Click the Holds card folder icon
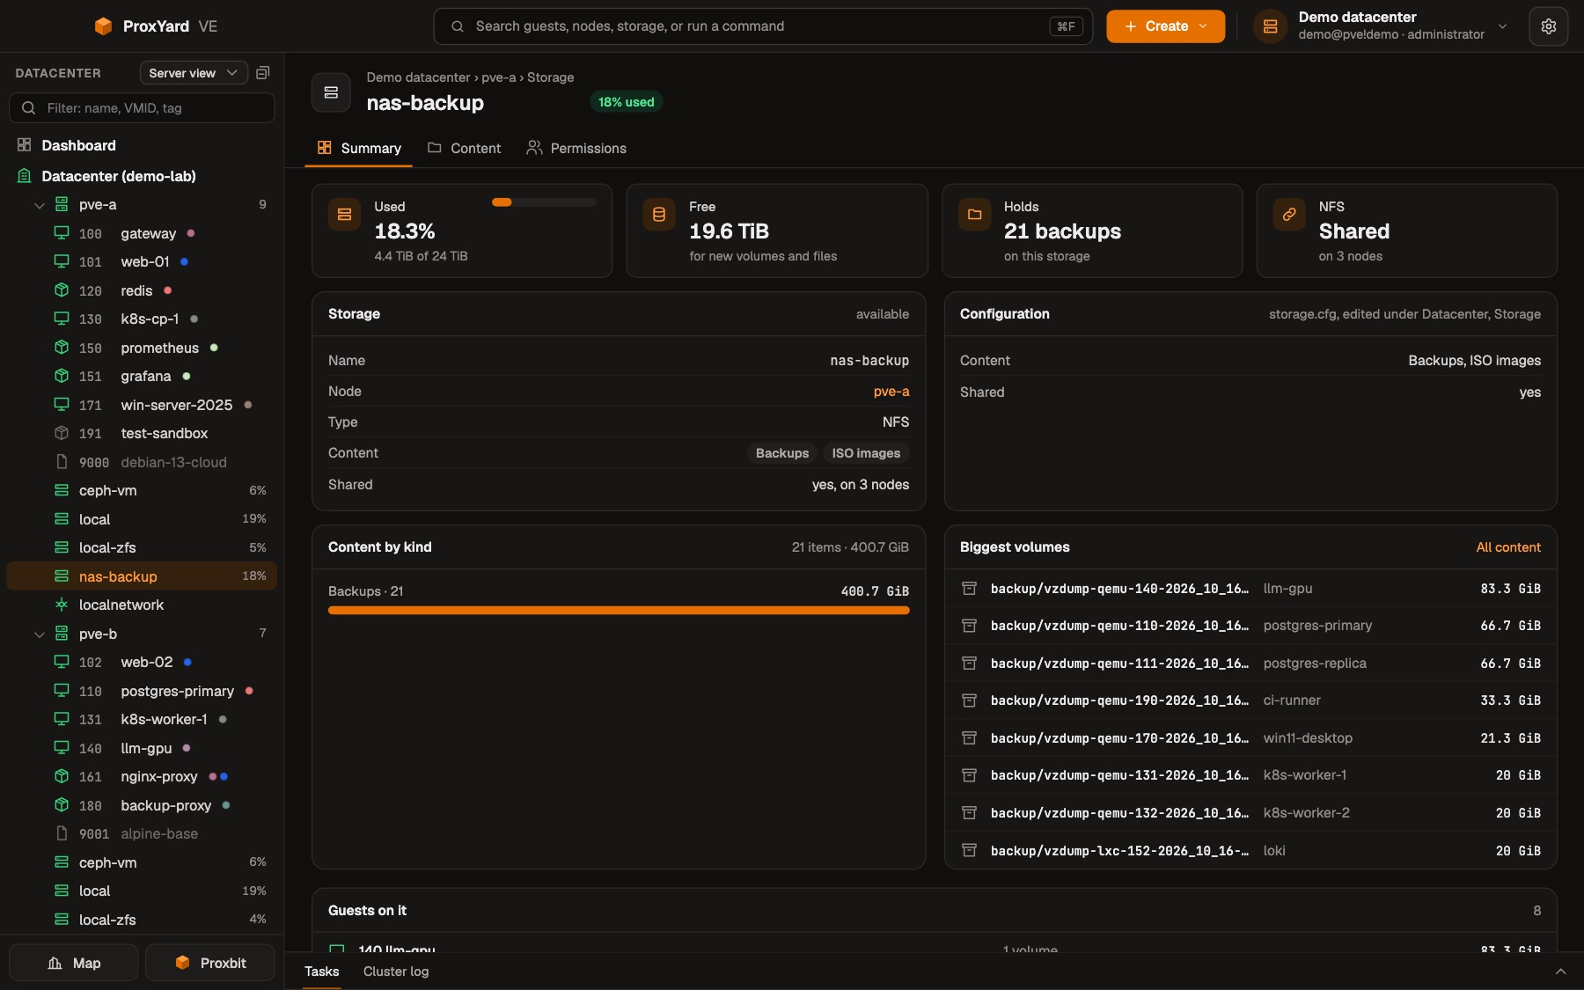 pyautogui.click(x=974, y=214)
